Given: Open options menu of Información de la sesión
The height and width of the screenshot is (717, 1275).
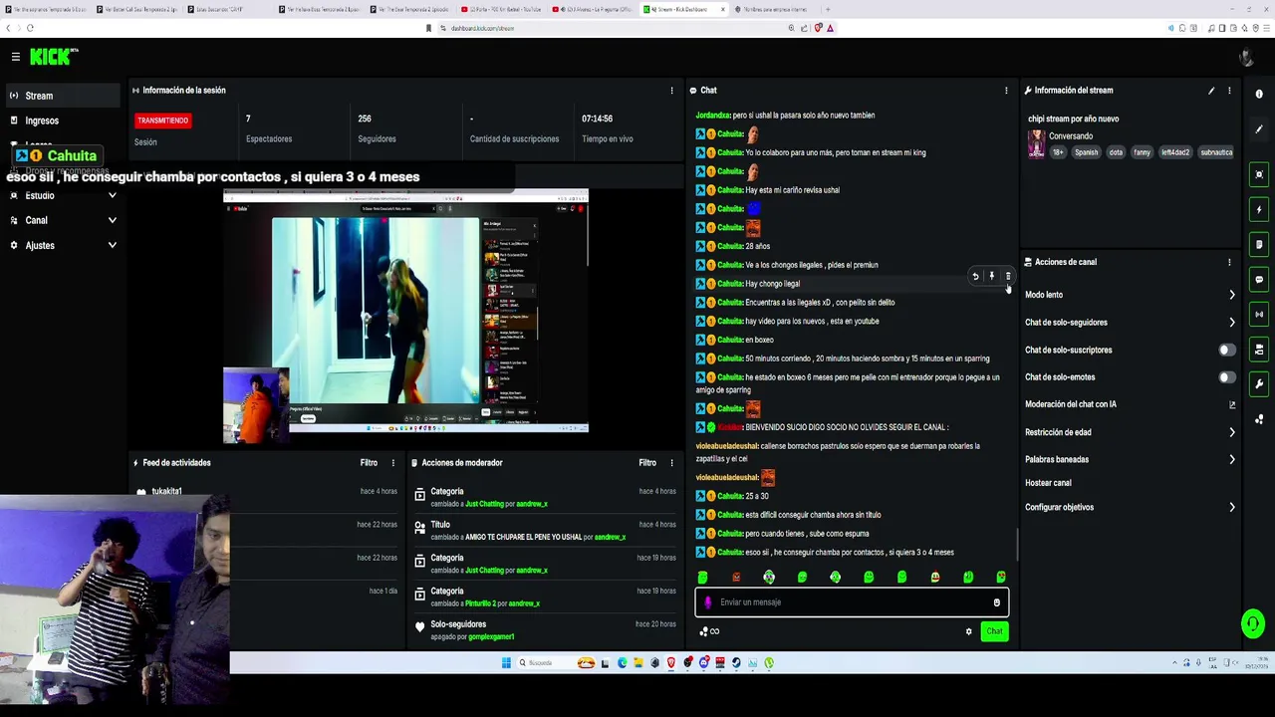Looking at the screenshot, I should coord(671,91).
